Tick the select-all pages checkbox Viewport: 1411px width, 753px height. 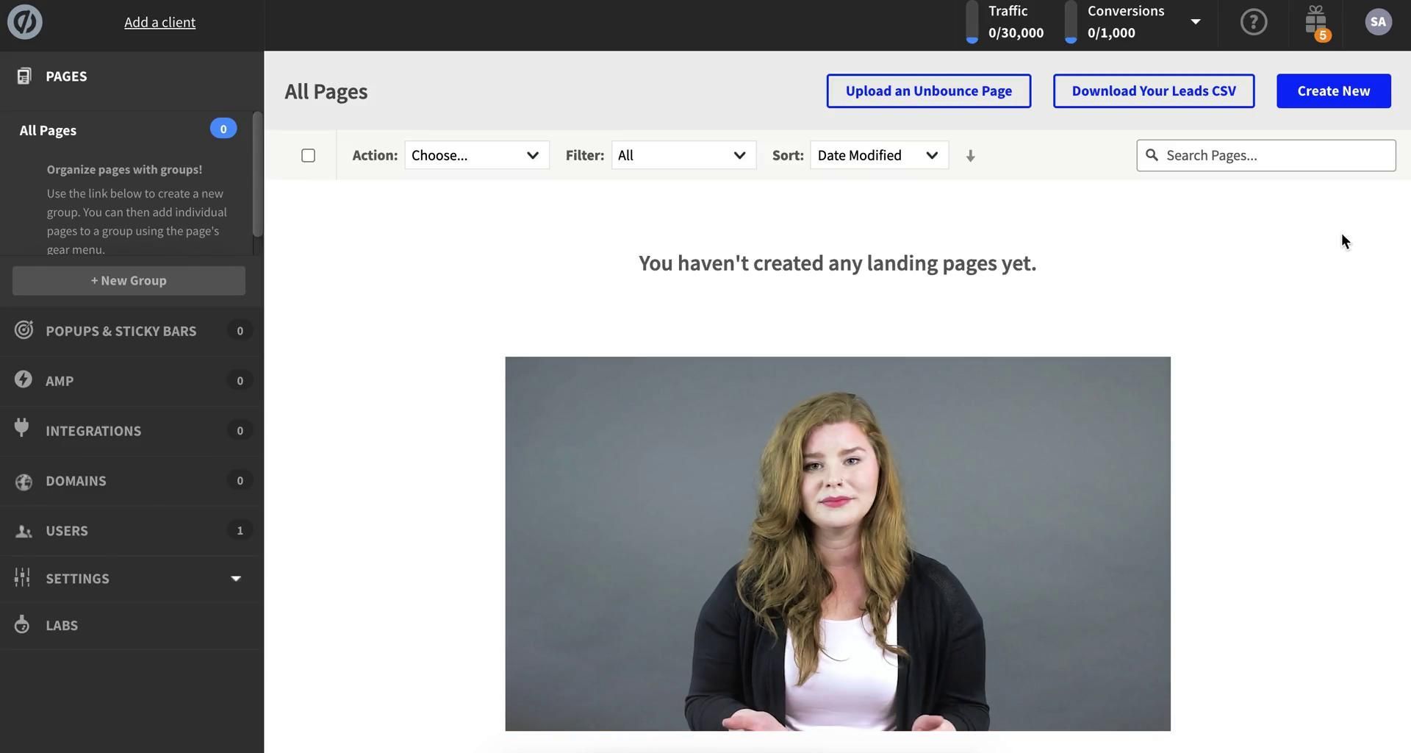[308, 155]
